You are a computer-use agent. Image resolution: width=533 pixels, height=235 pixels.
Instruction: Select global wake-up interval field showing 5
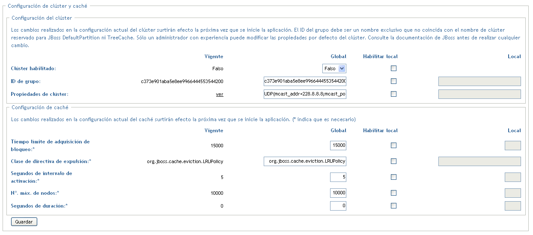338,177
